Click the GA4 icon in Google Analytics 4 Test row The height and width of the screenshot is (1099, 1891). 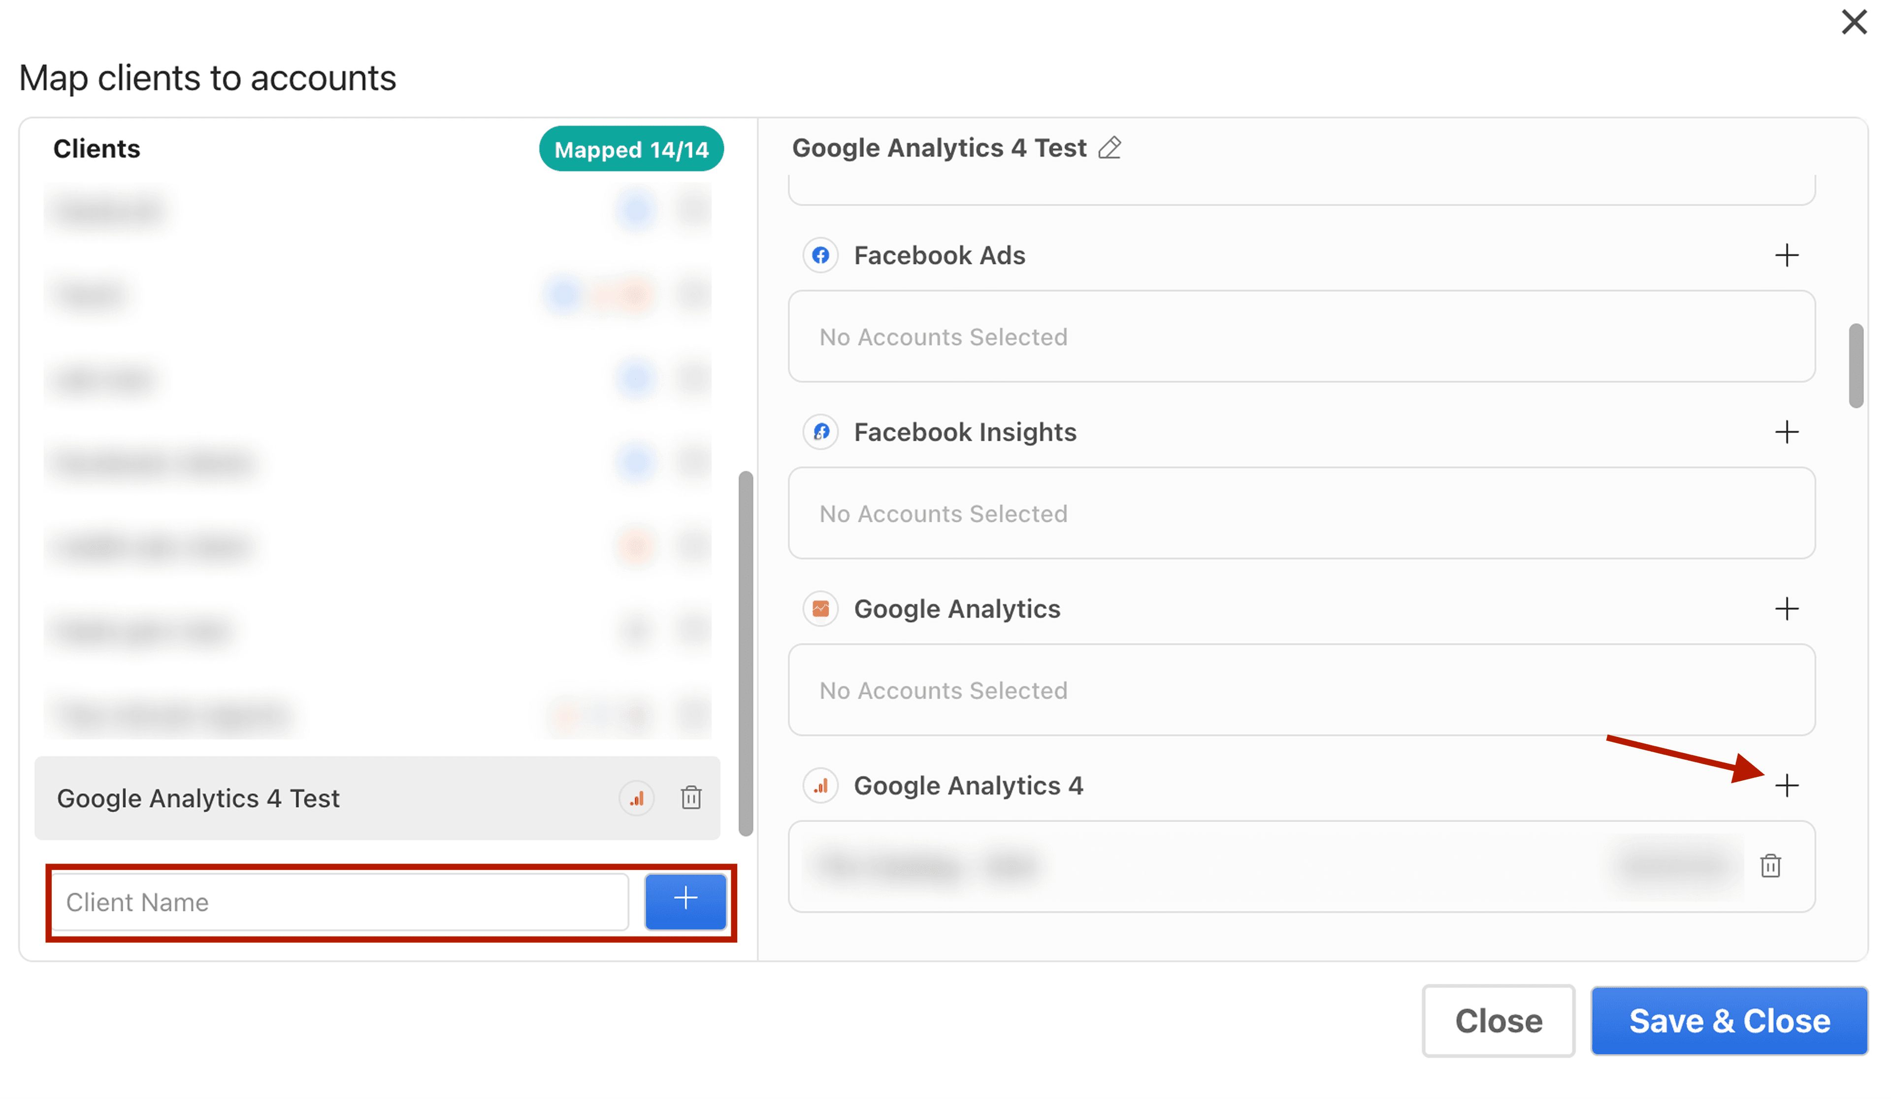point(636,798)
